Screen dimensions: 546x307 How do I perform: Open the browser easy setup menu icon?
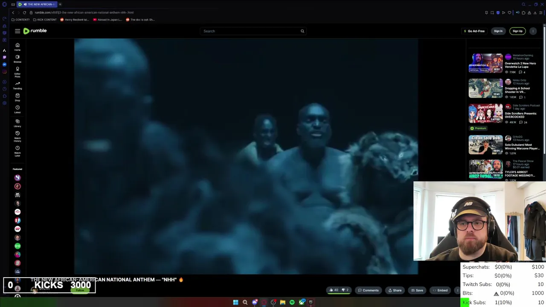pos(541,13)
